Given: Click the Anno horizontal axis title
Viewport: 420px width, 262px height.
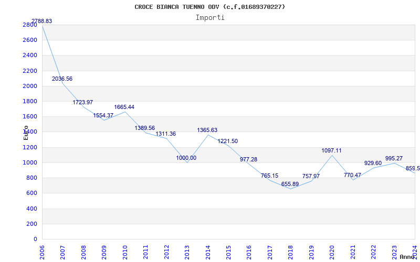Looking at the screenshot, I should click(x=407, y=257).
